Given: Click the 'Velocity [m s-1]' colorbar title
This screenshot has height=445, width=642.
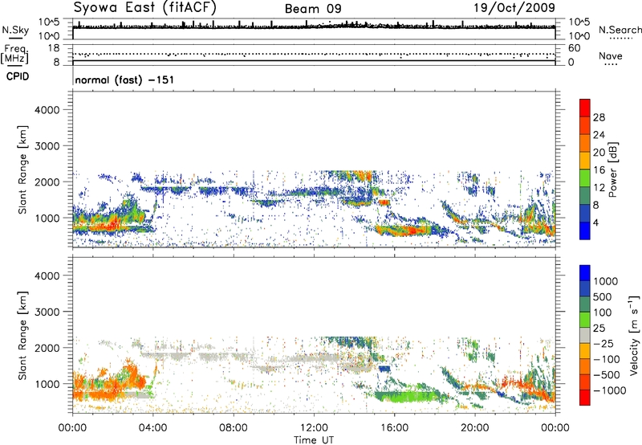Looking at the screenshot, I should 634,335.
